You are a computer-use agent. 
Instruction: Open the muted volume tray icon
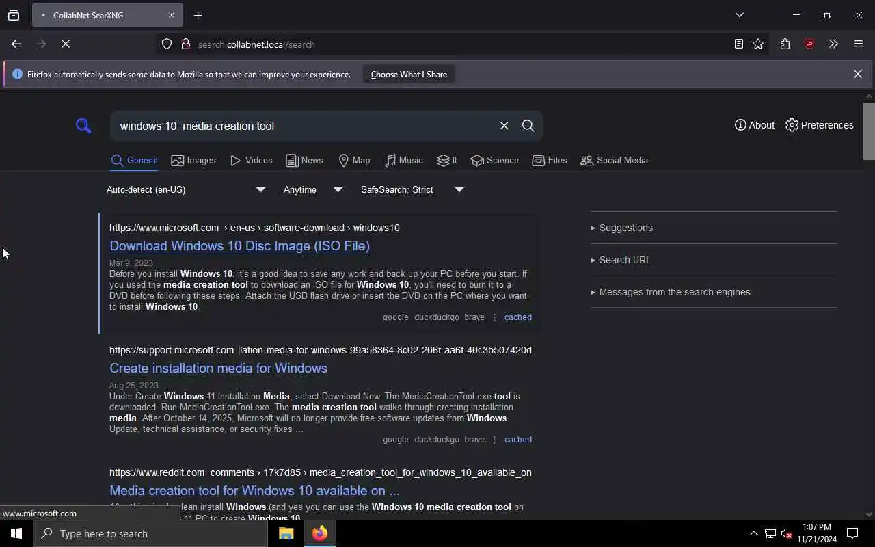click(x=786, y=533)
